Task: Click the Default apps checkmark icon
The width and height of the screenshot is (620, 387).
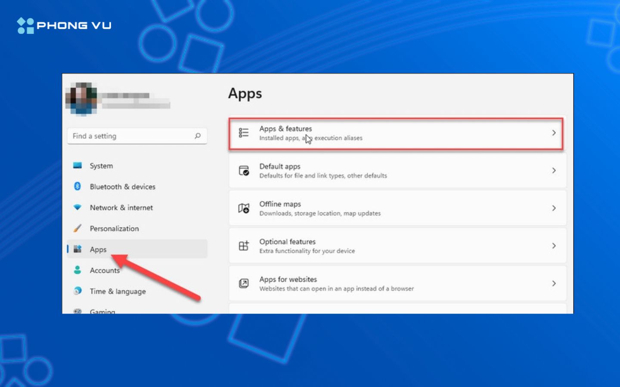Action: click(x=244, y=170)
